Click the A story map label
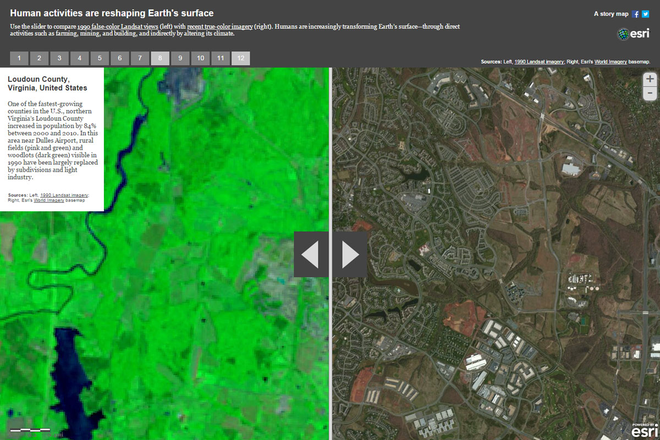660x440 pixels. tap(610, 14)
